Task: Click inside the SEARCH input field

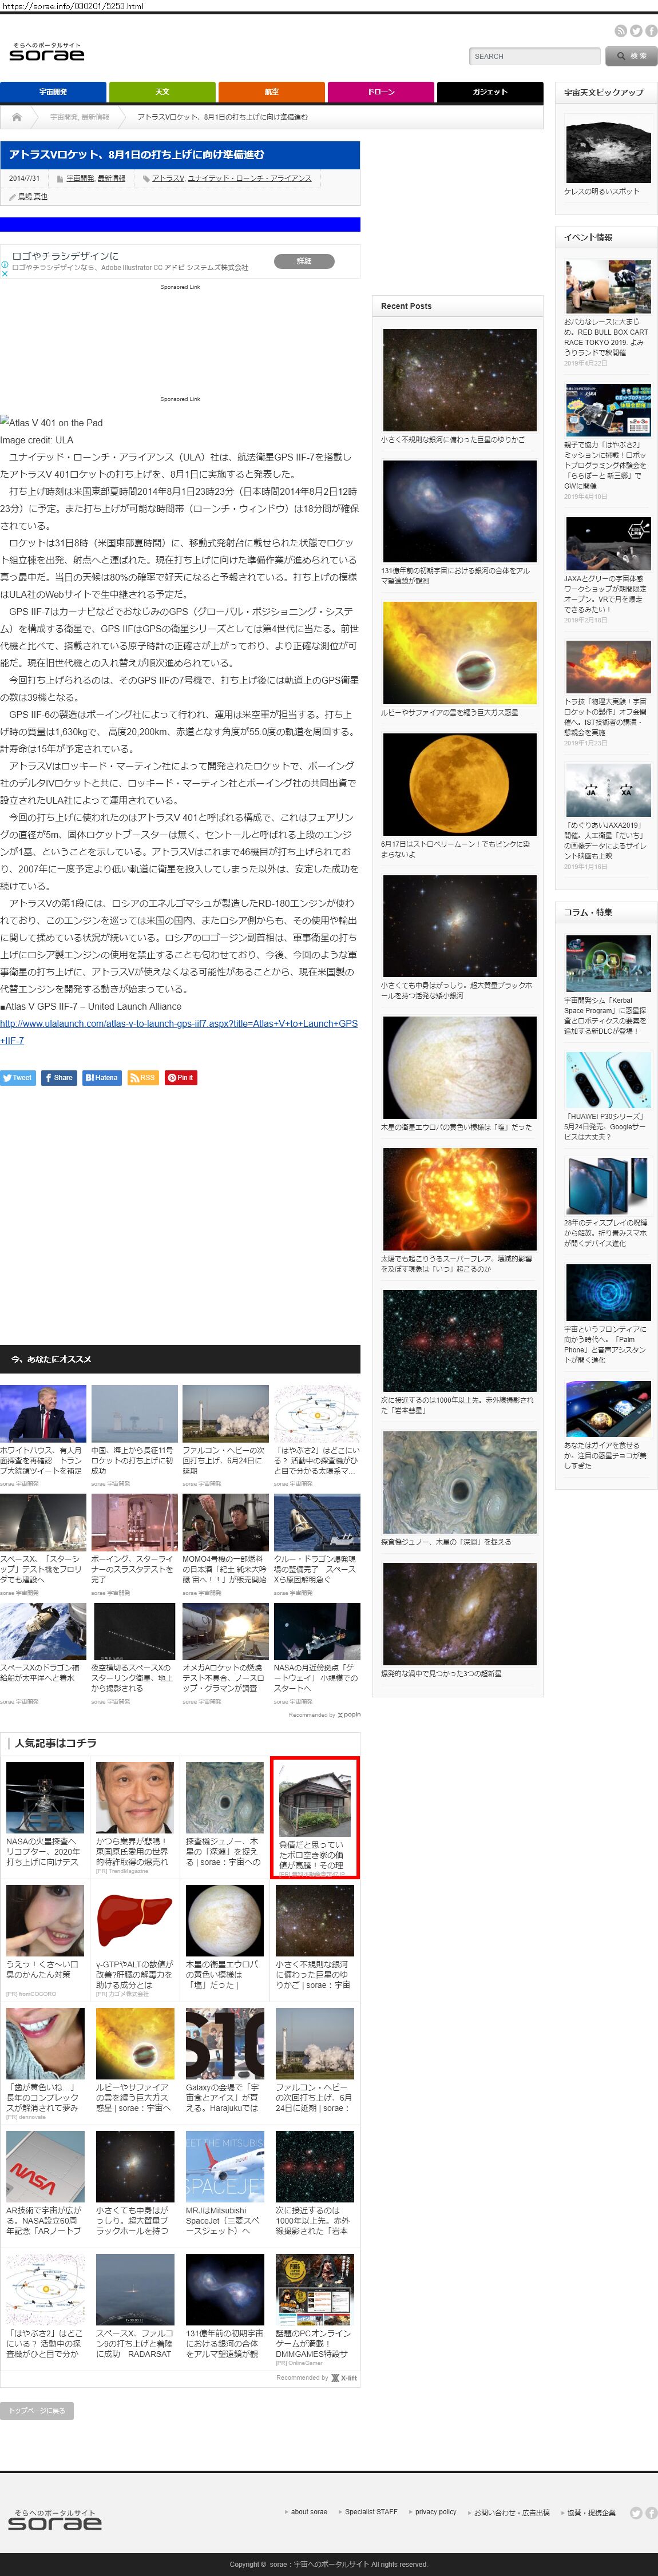Action: click(534, 56)
